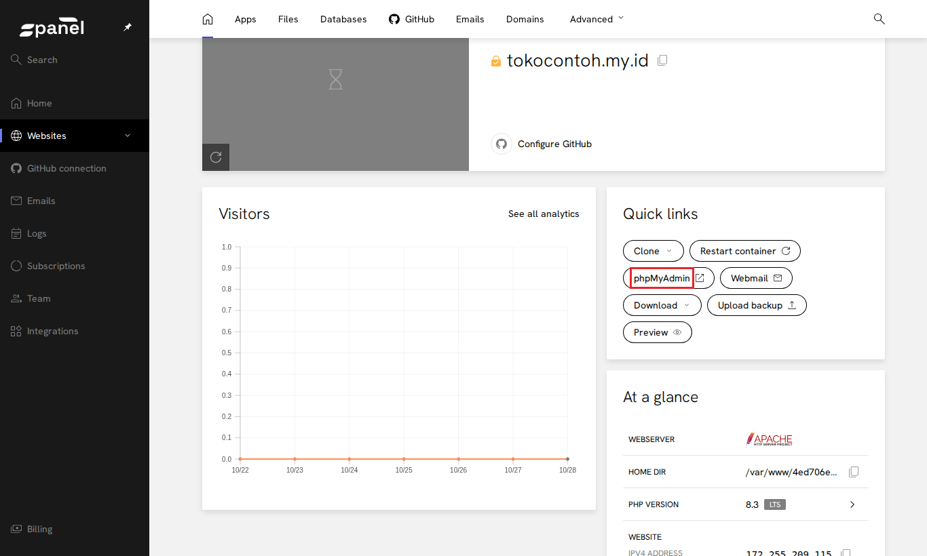Go to Home in the sidebar

[75, 103]
